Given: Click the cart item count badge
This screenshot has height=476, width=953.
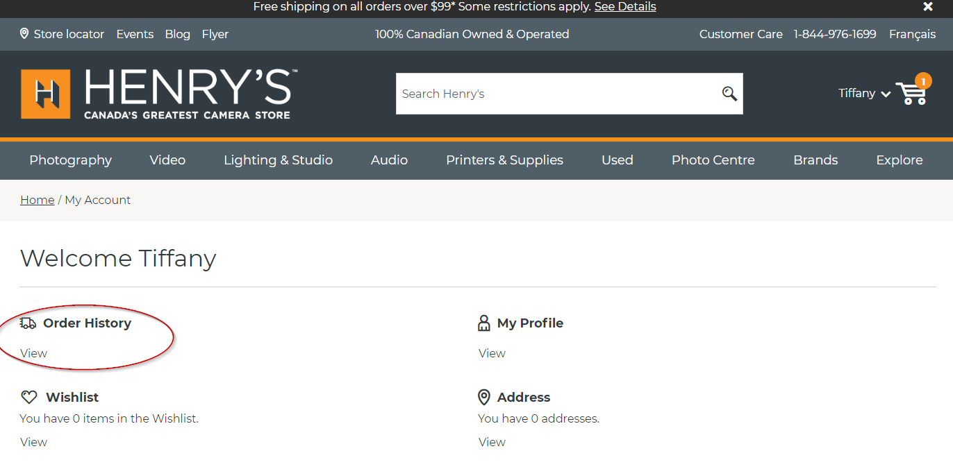Looking at the screenshot, I should click(923, 82).
